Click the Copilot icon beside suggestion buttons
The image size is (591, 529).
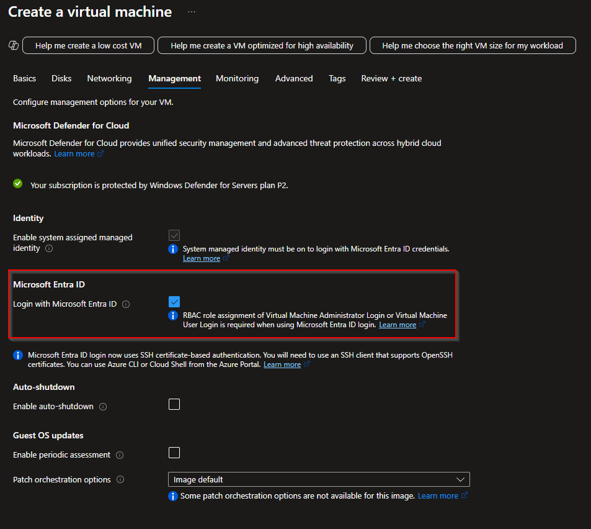click(14, 46)
